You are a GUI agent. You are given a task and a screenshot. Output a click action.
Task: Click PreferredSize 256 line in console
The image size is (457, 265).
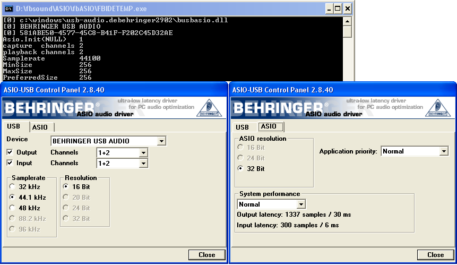47,78
